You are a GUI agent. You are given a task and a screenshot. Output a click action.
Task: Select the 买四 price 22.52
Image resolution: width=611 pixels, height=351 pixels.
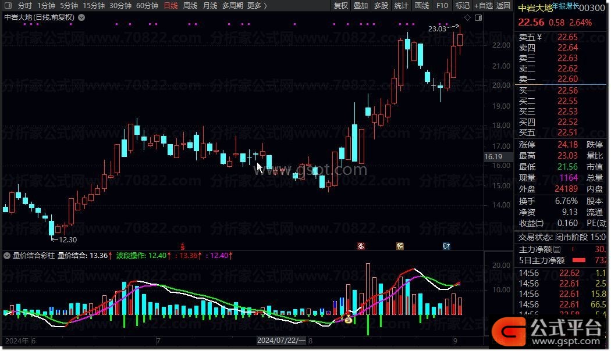pos(567,122)
